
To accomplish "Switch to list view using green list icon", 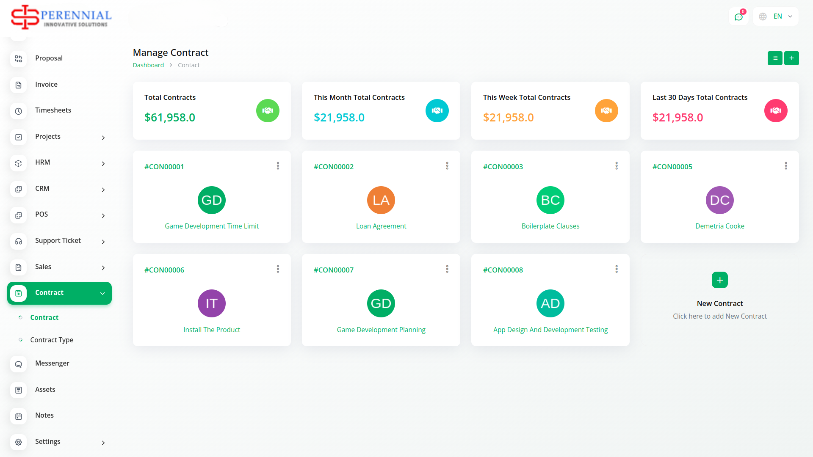I will pos(775,58).
